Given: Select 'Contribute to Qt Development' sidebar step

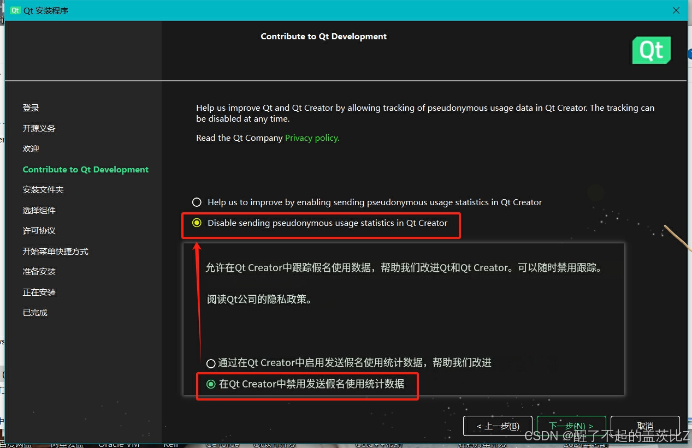Looking at the screenshot, I should pos(86,170).
